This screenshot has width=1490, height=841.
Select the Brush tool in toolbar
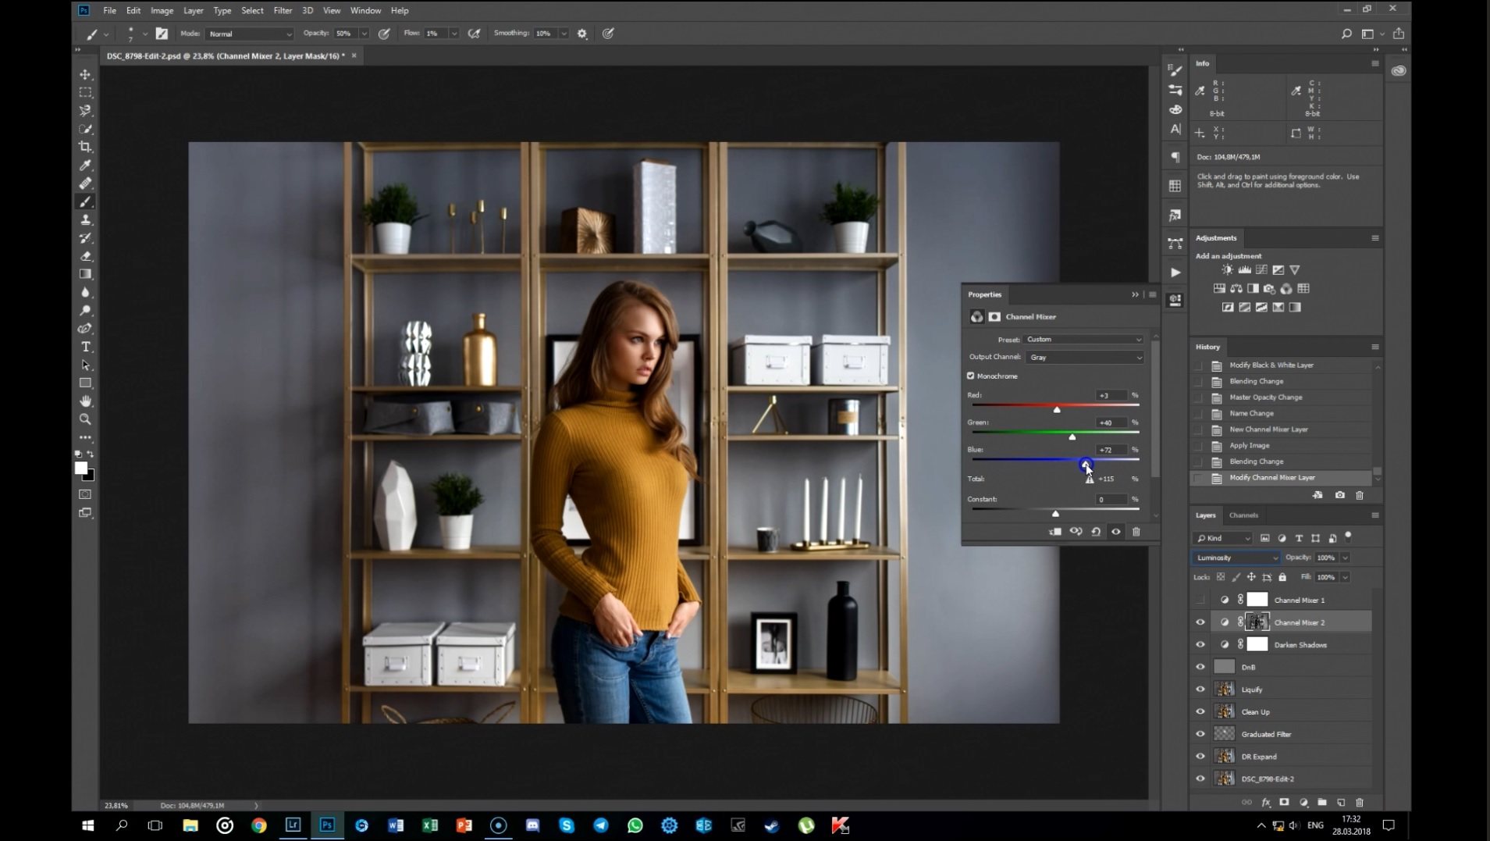tap(85, 201)
